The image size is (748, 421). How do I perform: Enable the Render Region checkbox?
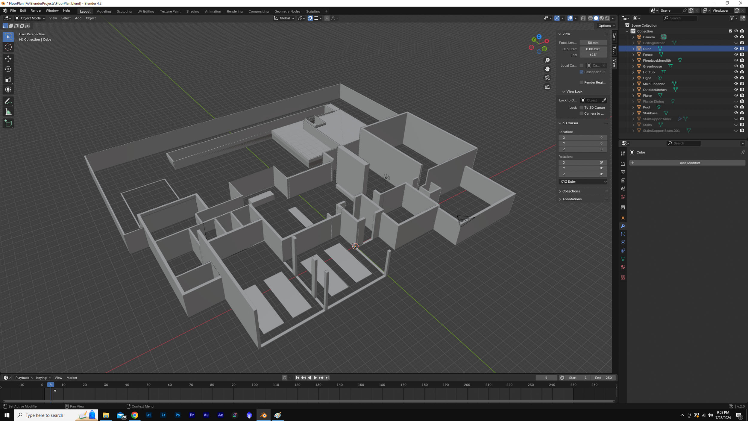click(x=581, y=82)
